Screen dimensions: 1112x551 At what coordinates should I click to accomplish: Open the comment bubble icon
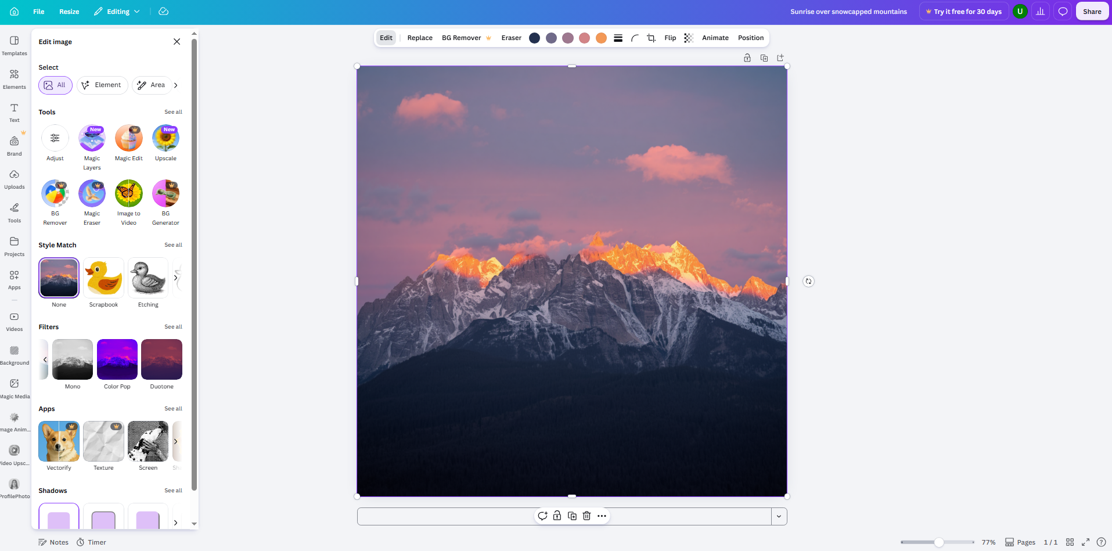point(1063,12)
